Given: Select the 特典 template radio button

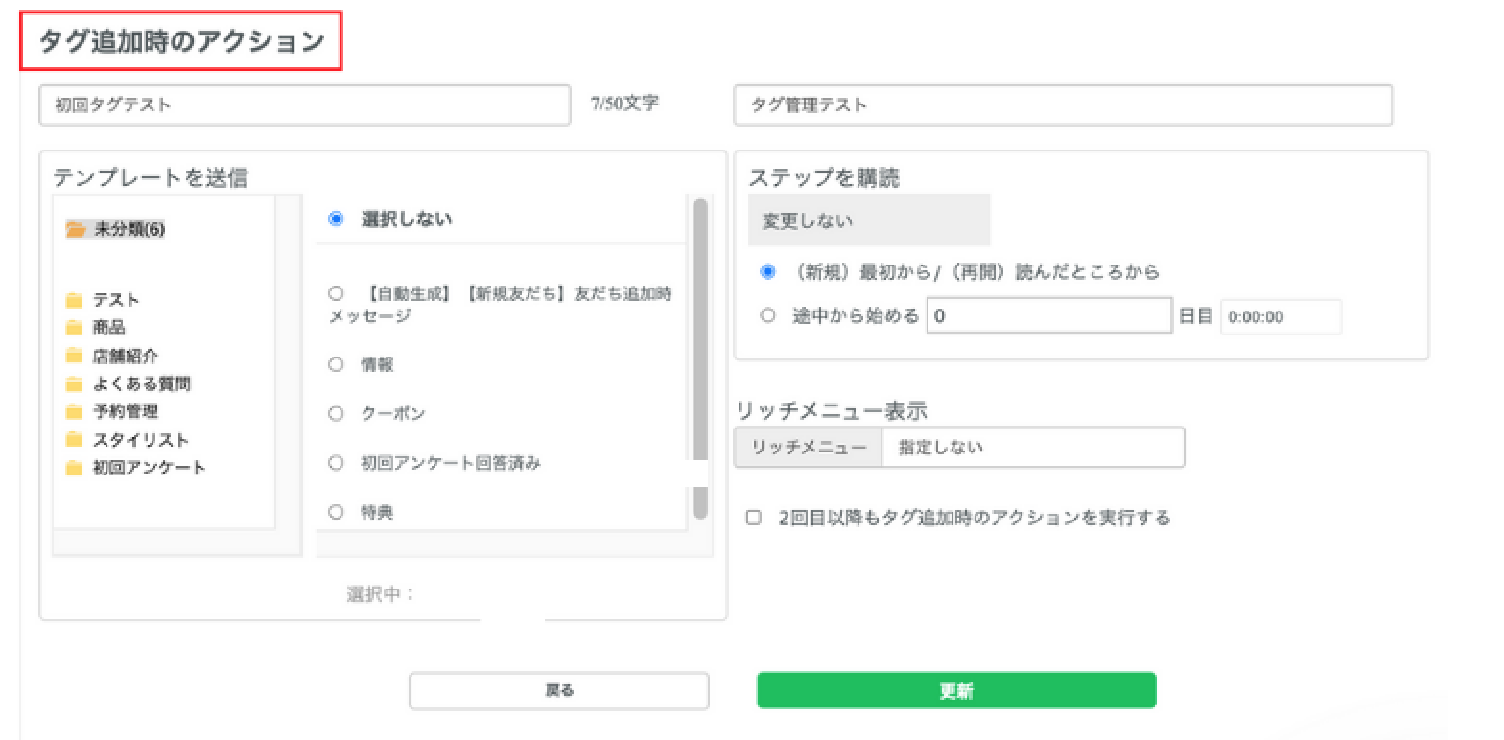Looking at the screenshot, I should pyautogui.click(x=336, y=512).
